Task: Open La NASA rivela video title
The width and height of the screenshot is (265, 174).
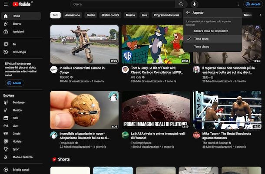Action: pyautogui.click(x=158, y=136)
